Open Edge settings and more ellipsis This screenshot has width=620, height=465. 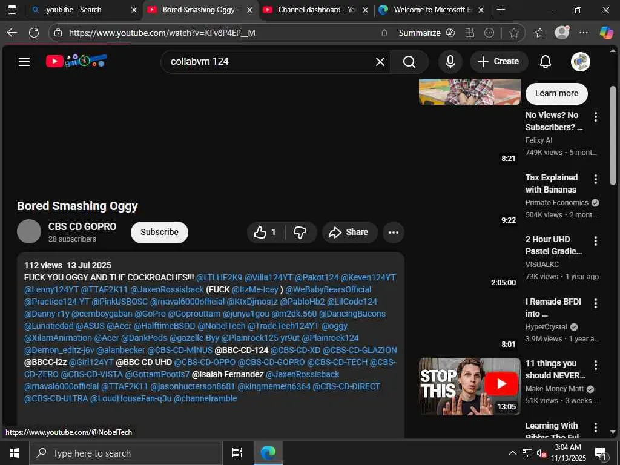coord(584,33)
